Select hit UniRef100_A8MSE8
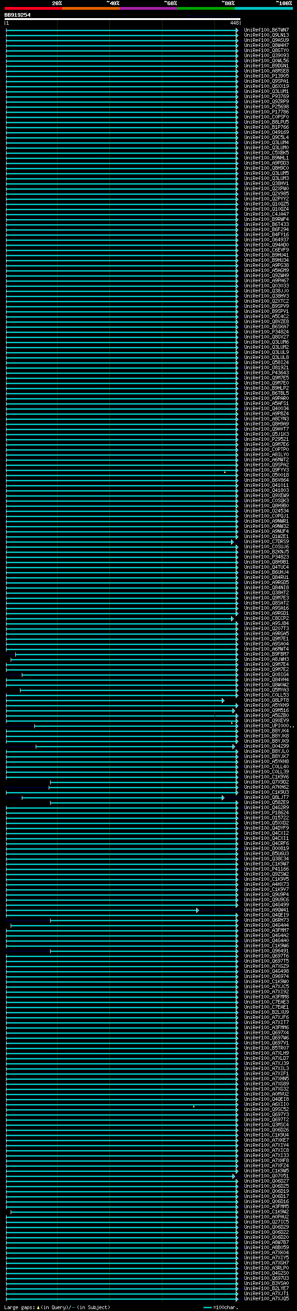This screenshot has height=1311, width=297. 266,71
